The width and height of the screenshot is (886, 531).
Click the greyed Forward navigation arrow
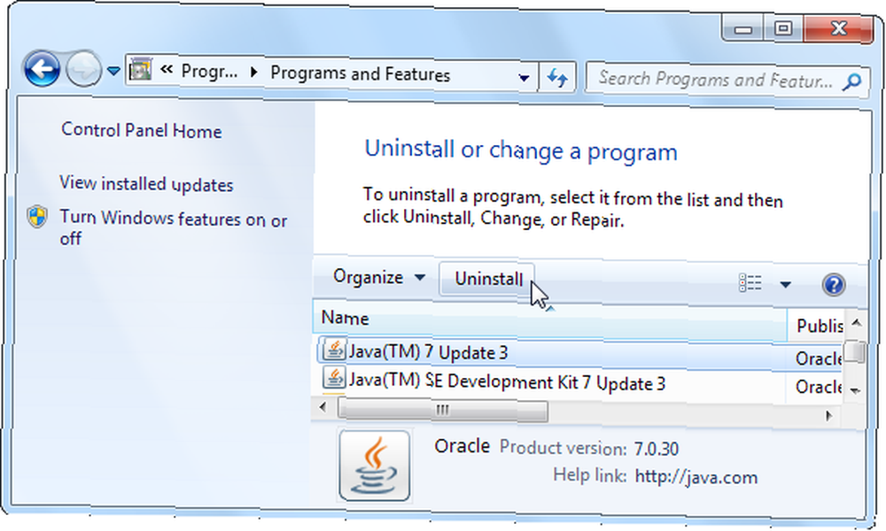pos(83,69)
